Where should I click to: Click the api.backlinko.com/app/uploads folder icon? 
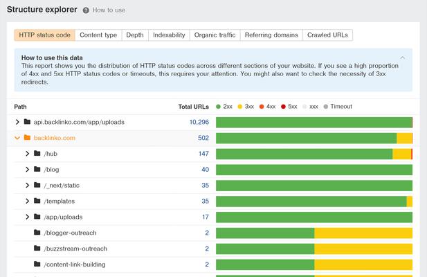[27, 121]
